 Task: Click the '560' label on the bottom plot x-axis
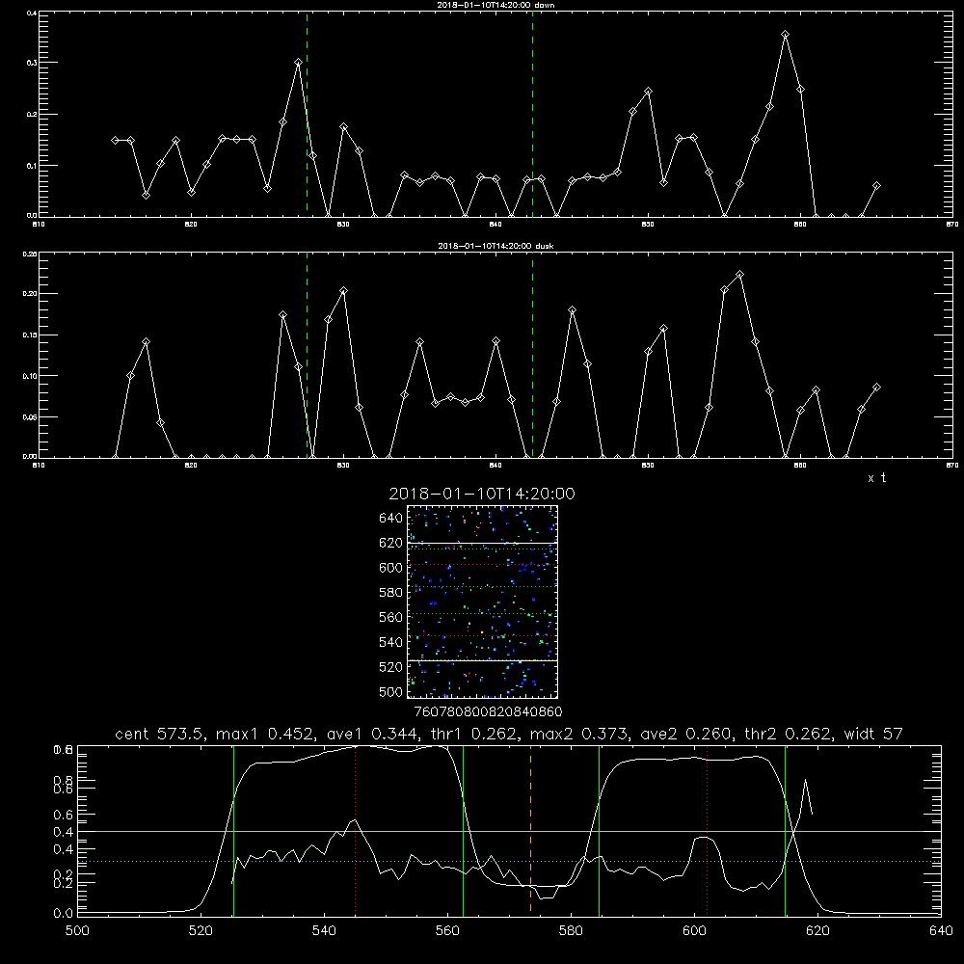click(447, 931)
